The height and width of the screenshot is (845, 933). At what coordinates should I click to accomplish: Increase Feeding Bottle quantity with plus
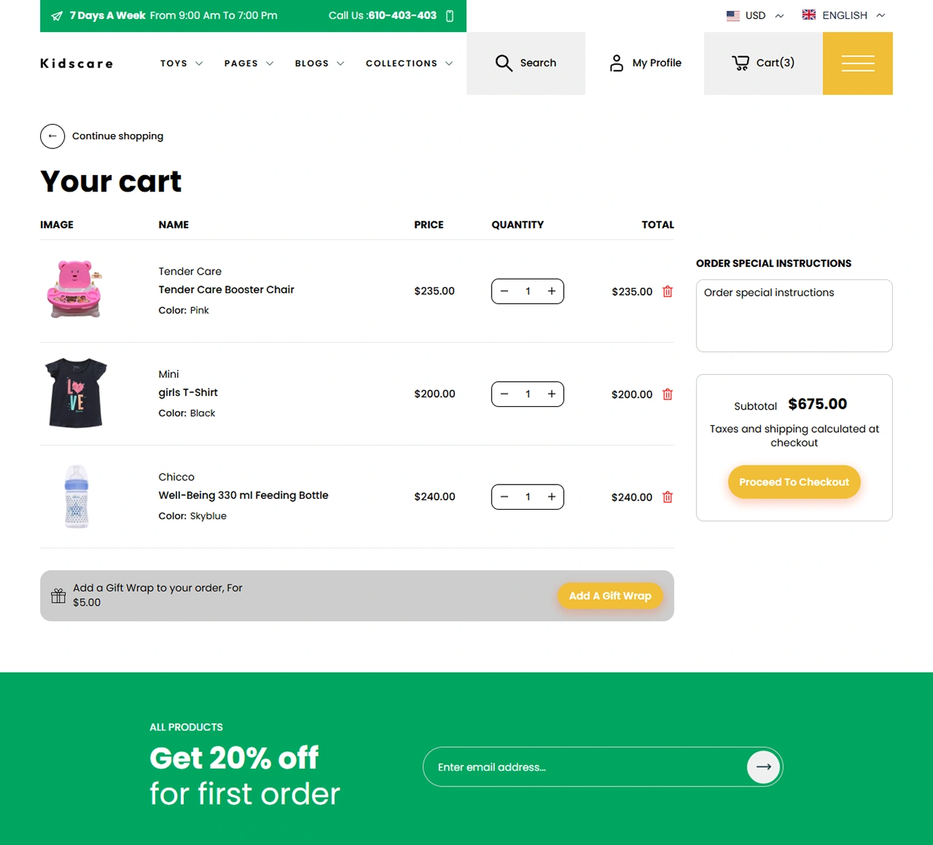pos(552,497)
